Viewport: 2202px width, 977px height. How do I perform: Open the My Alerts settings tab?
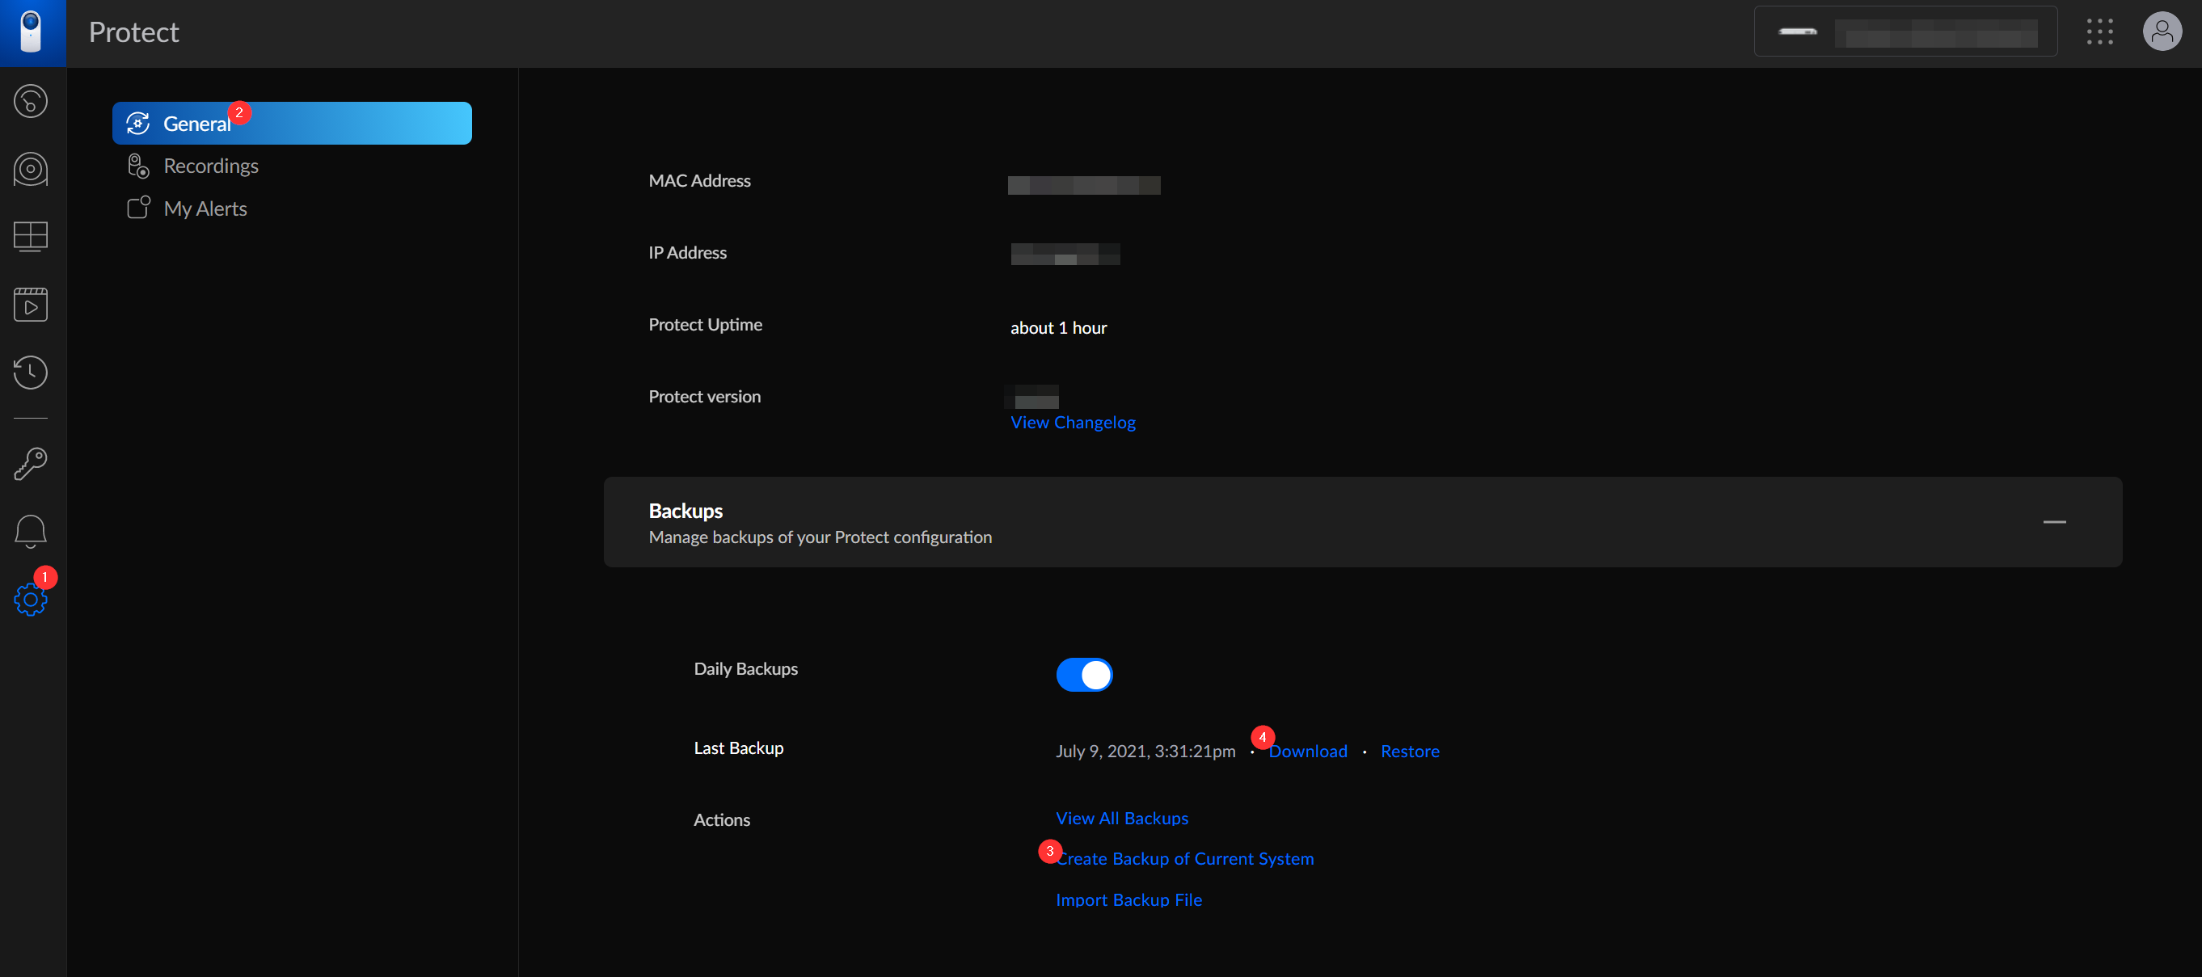pos(205,208)
